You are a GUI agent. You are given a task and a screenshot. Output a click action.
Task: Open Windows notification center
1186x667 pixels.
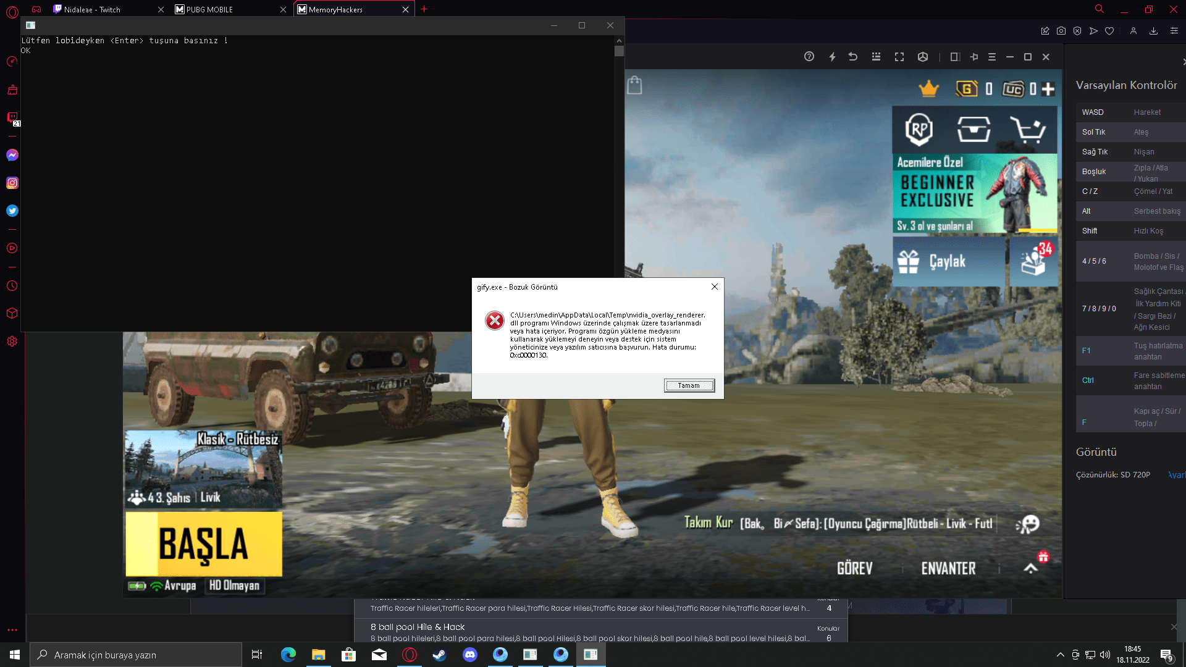[1167, 655]
